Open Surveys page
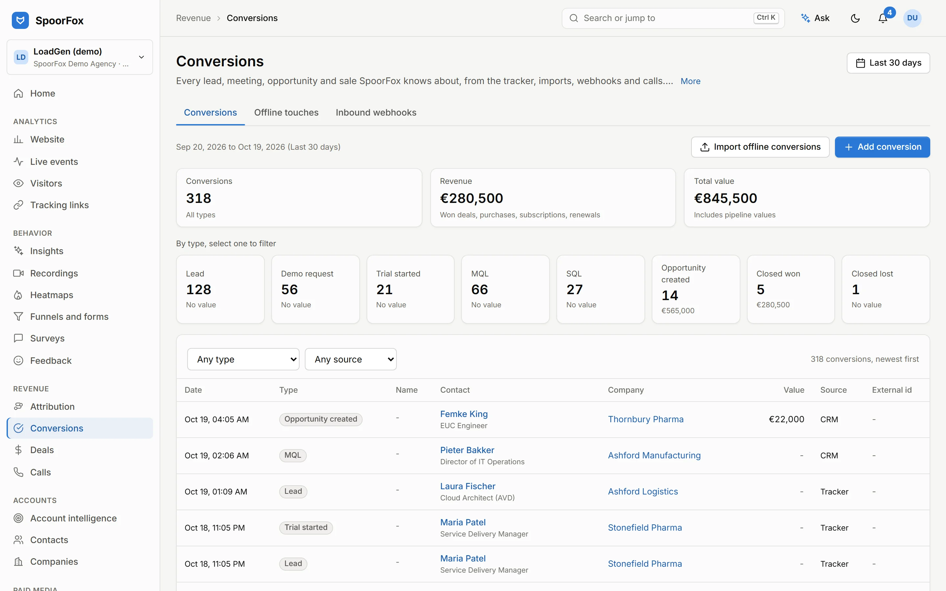The width and height of the screenshot is (946, 591). tap(80, 339)
